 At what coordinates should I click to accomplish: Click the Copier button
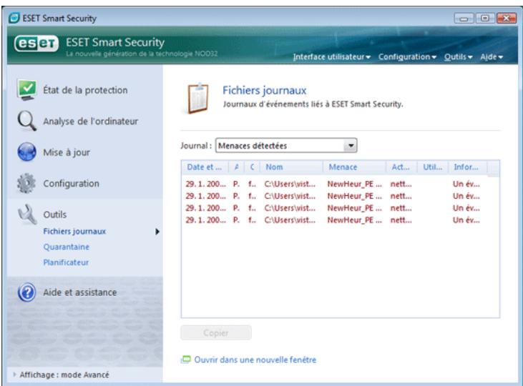coord(216,332)
